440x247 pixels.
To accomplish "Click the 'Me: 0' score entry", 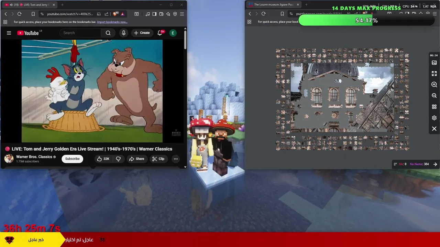I will coord(403,164).
